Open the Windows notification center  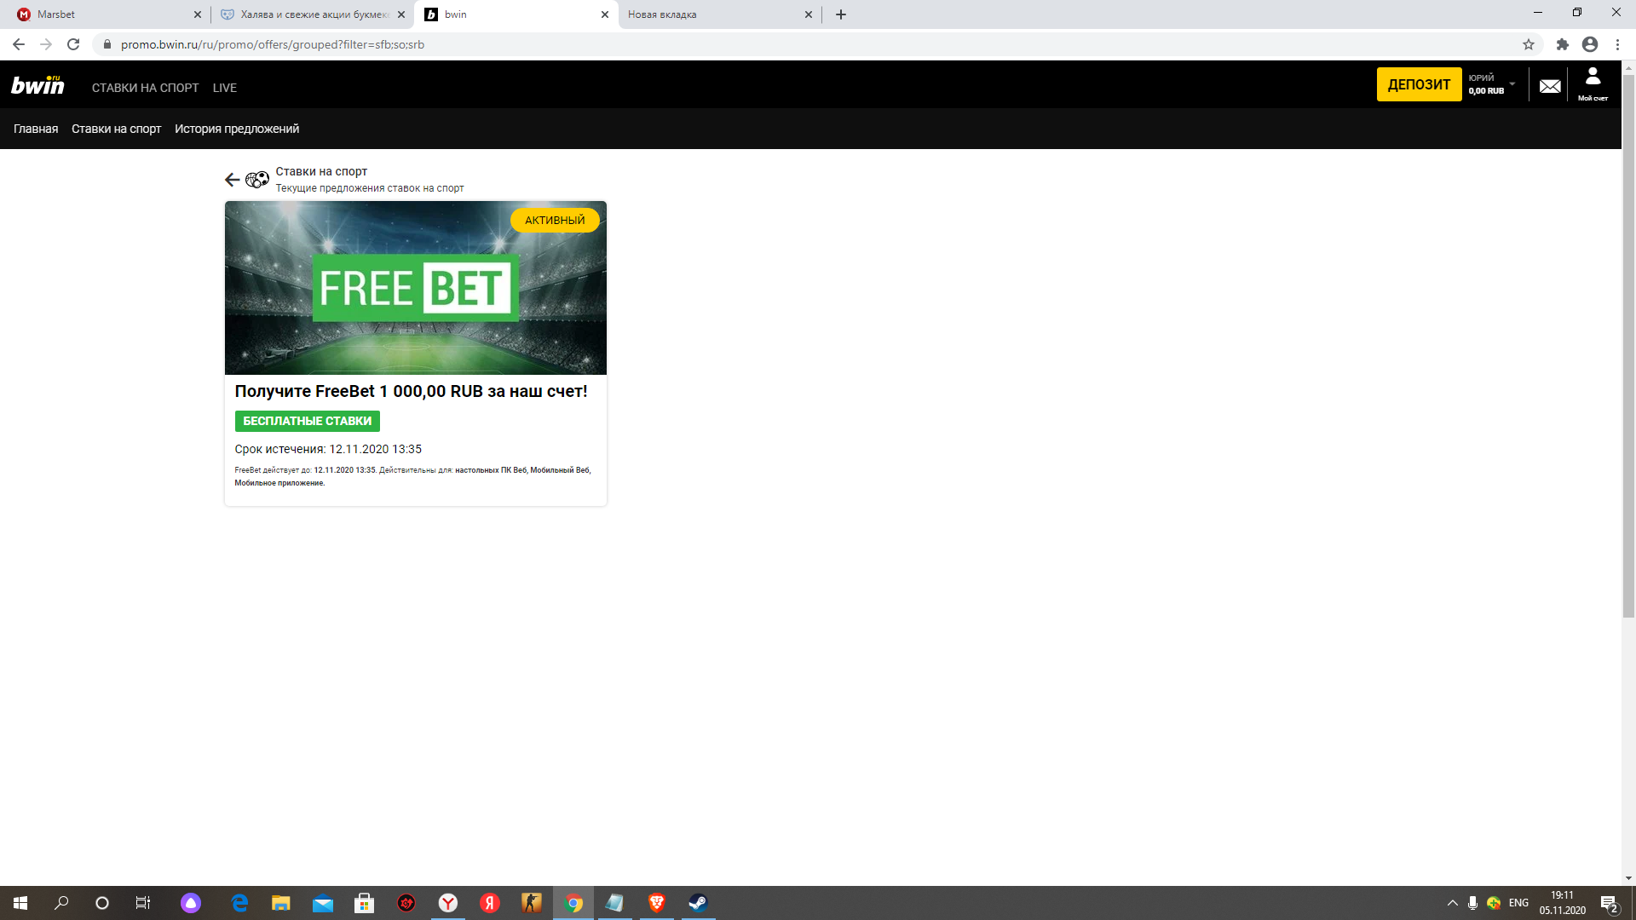pos(1609,903)
